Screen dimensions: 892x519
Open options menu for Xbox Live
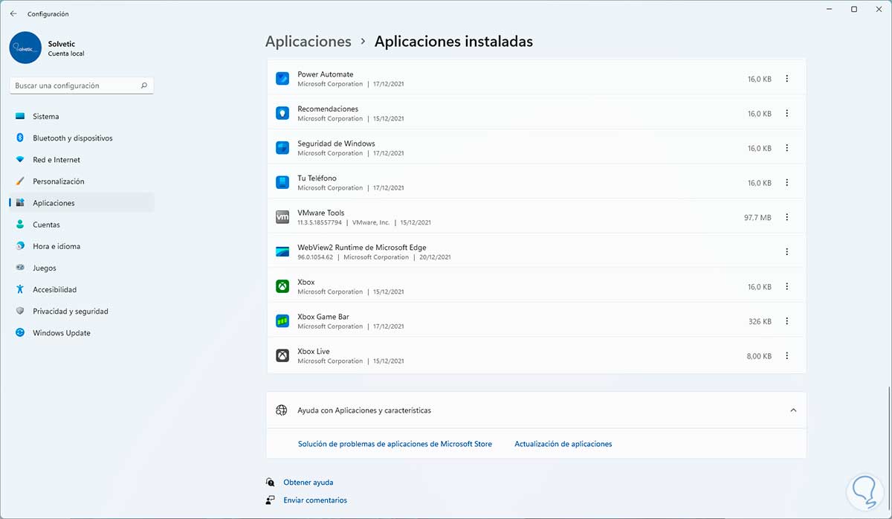point(787,355)
